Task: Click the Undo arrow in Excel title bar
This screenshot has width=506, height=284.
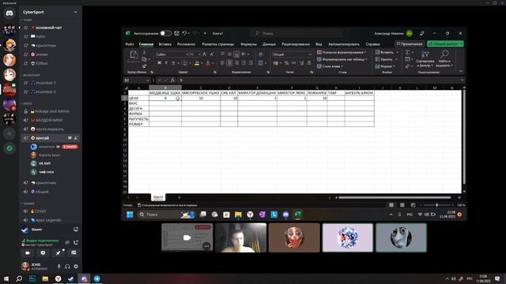Action: point(184,33)
